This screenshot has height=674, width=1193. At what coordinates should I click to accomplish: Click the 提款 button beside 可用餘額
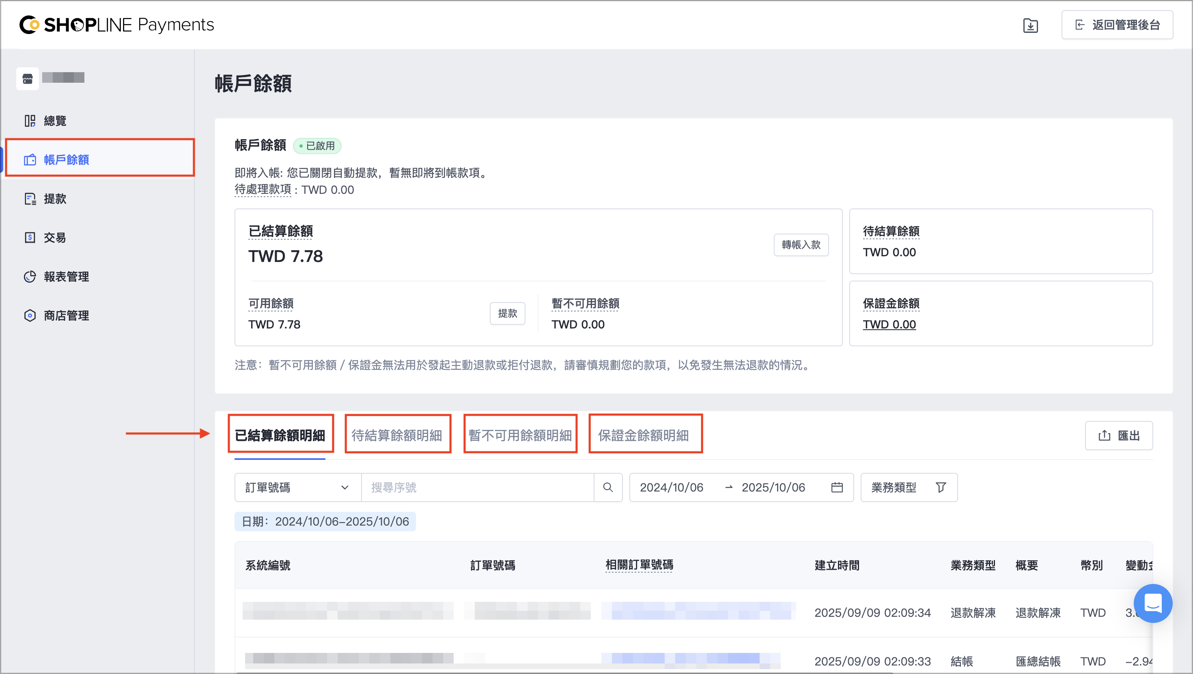[507, 313]
